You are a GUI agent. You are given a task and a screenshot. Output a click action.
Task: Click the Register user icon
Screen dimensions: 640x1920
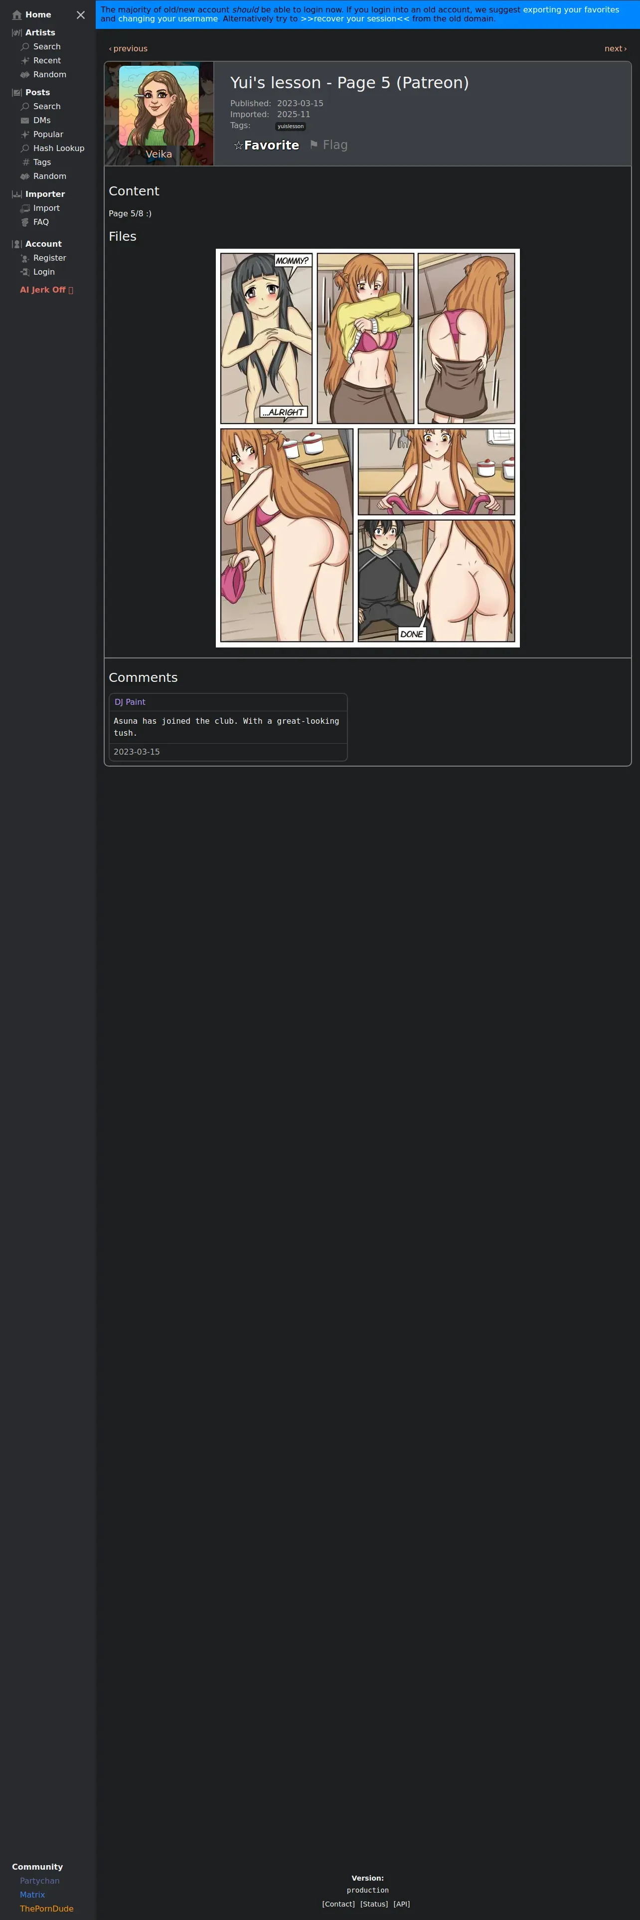tap(25, 259)
